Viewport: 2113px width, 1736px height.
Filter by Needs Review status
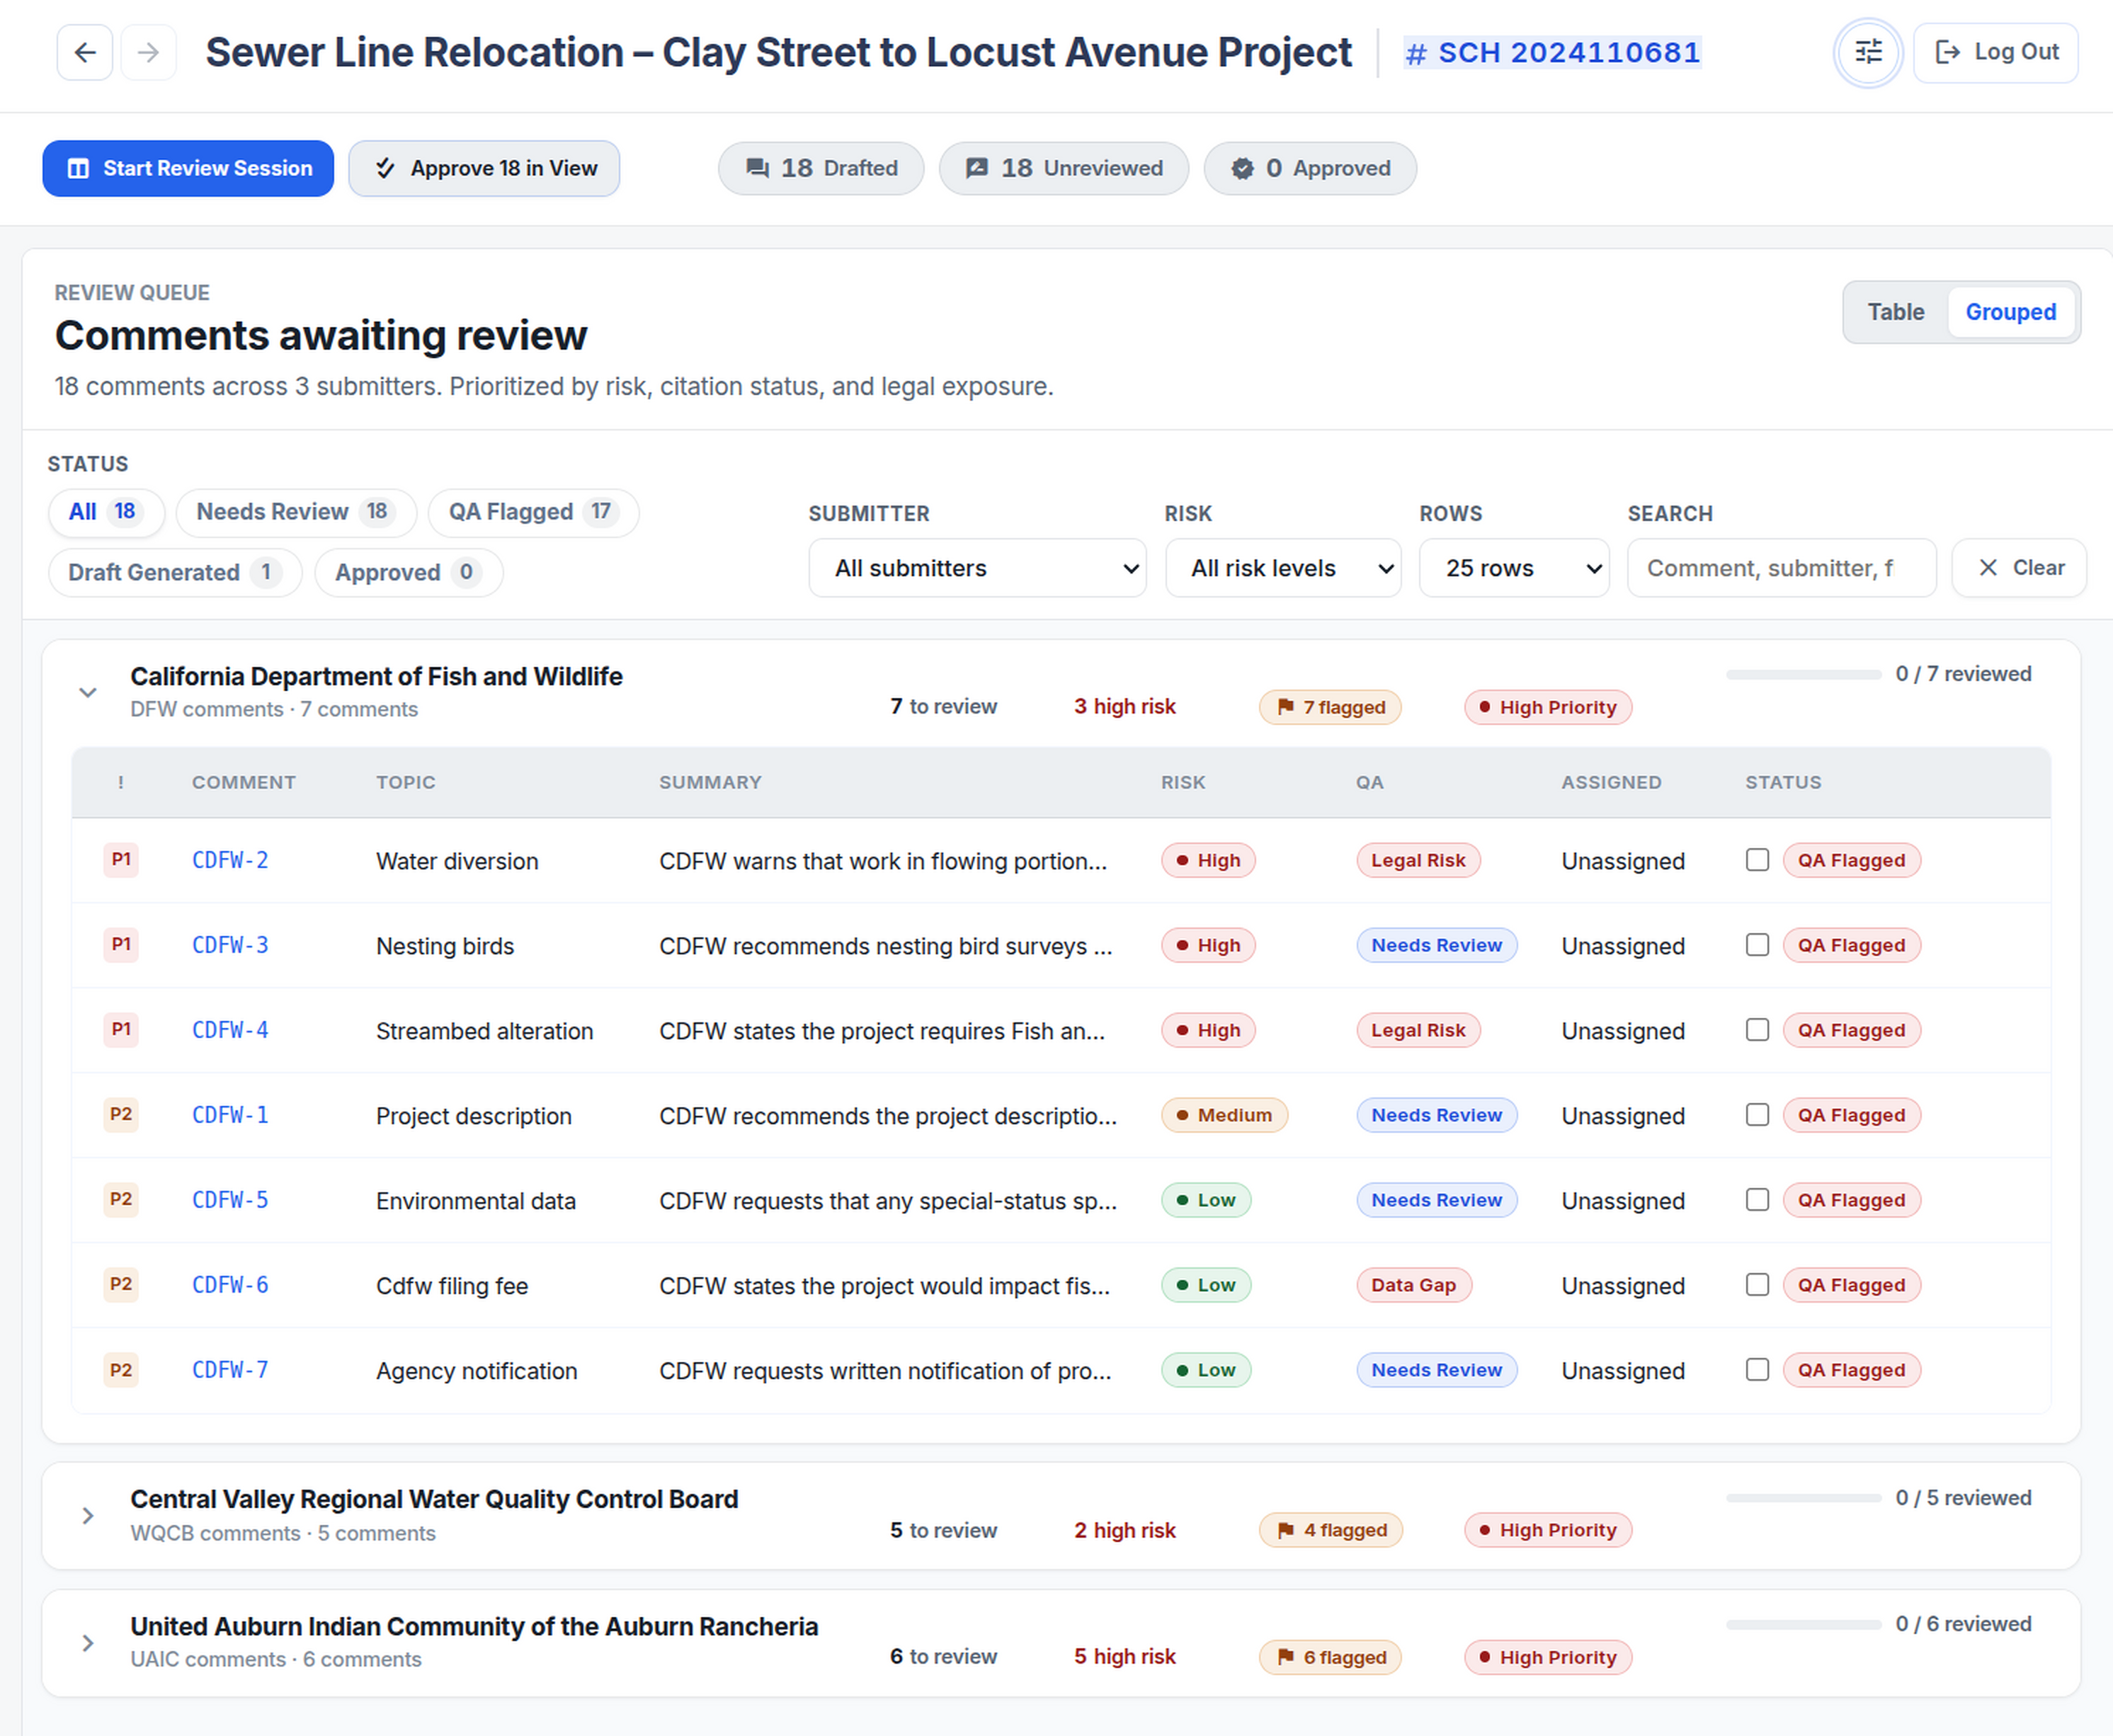296,512
